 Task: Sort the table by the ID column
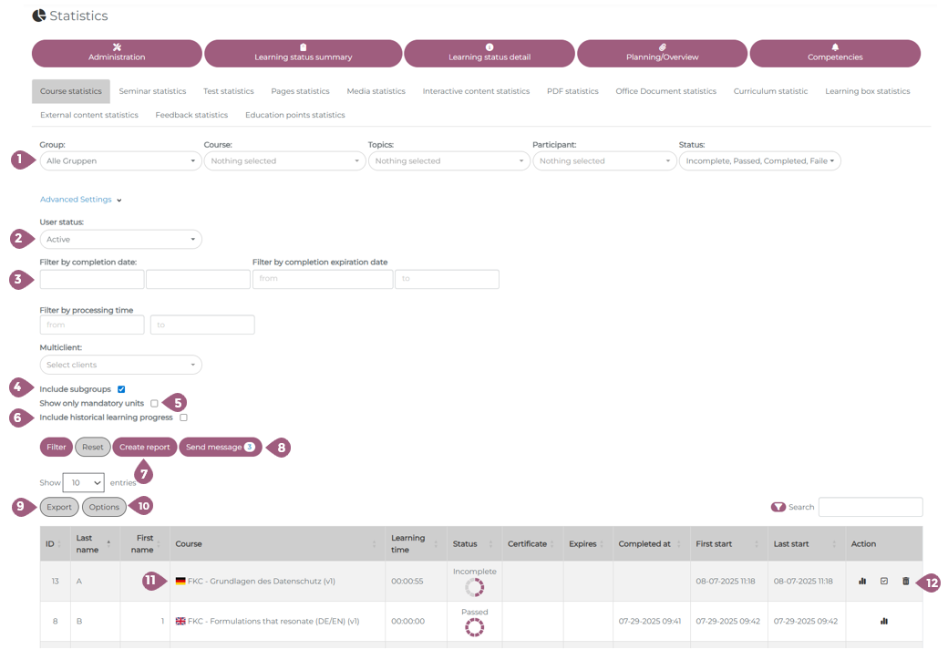pyautogui.click(x=54, y=544)
